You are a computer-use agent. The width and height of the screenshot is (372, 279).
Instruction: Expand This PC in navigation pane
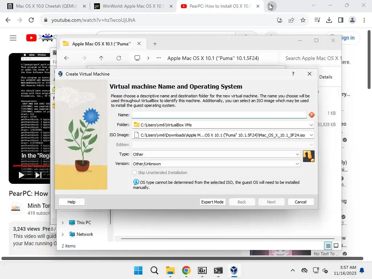click(x=62, y=223)
